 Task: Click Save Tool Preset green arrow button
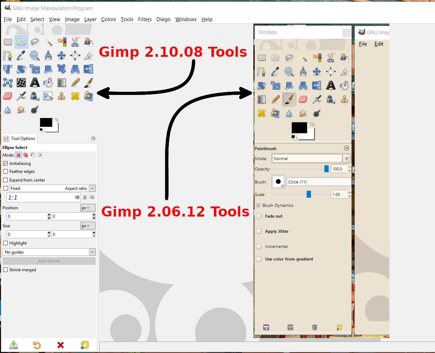point(13,345)
